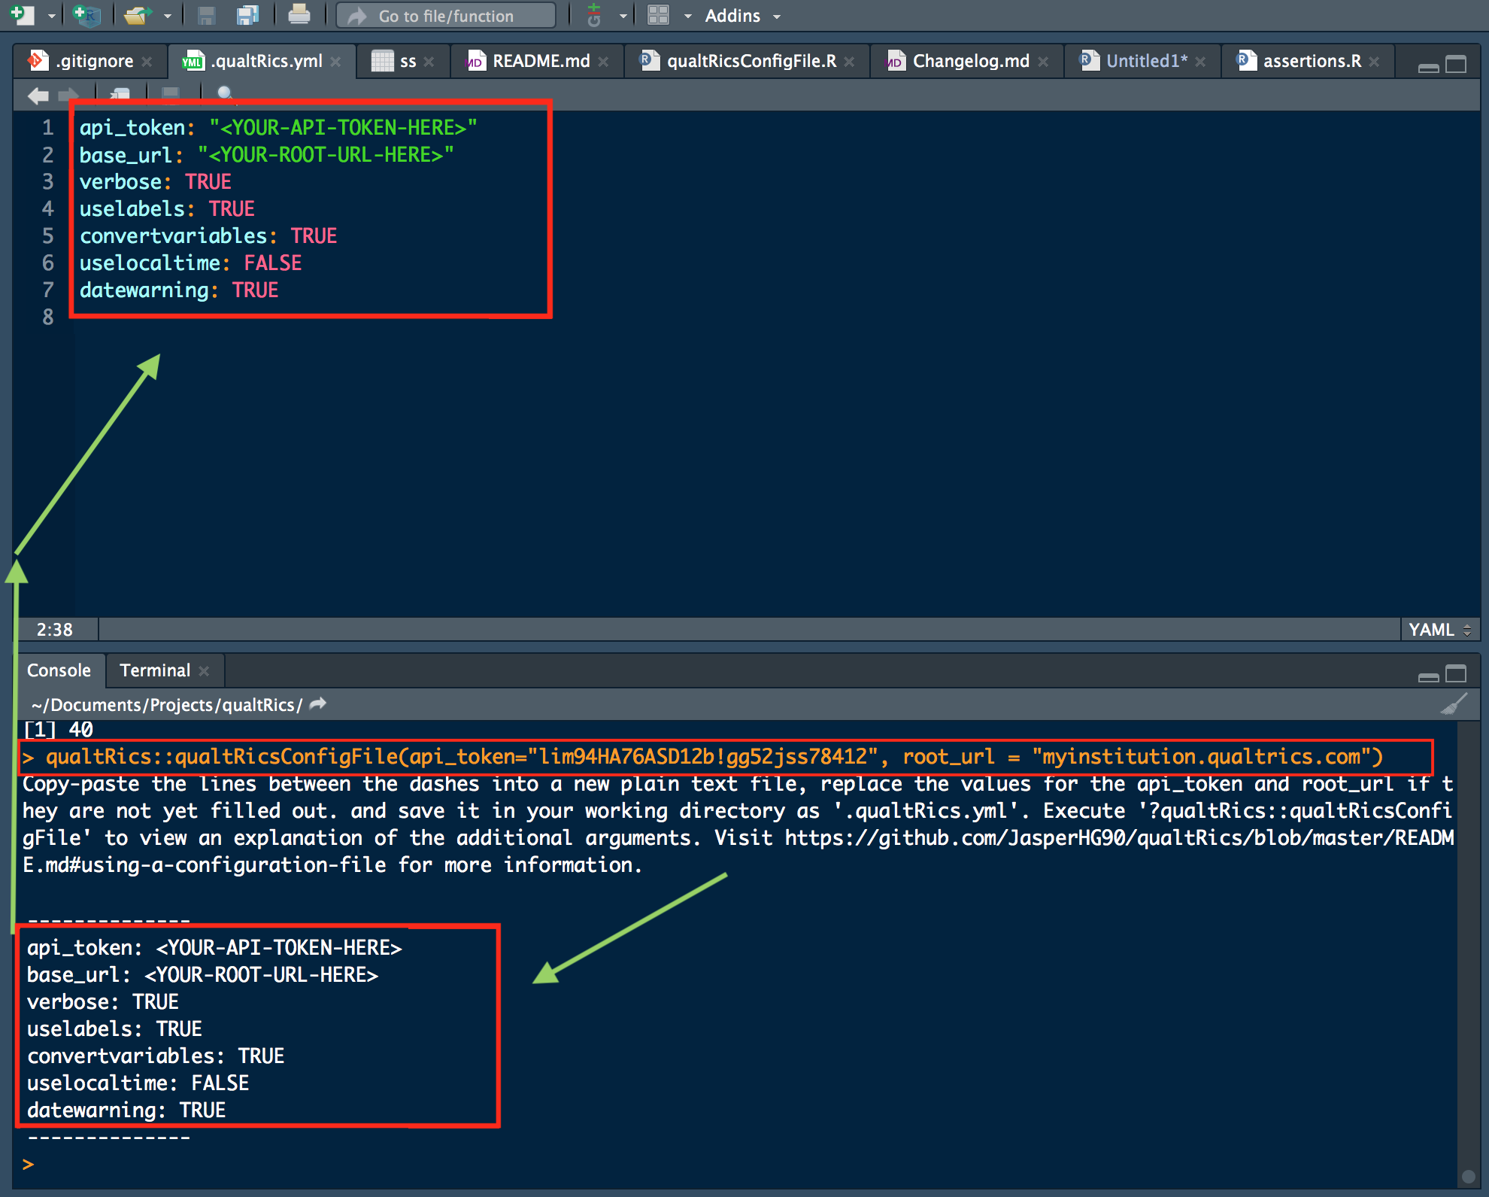
Task: Maximize the console pane
Action: 1457,674
